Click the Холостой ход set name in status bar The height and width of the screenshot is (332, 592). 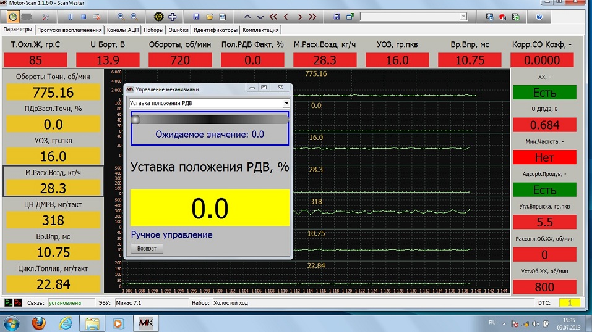[x=231, y=302]
